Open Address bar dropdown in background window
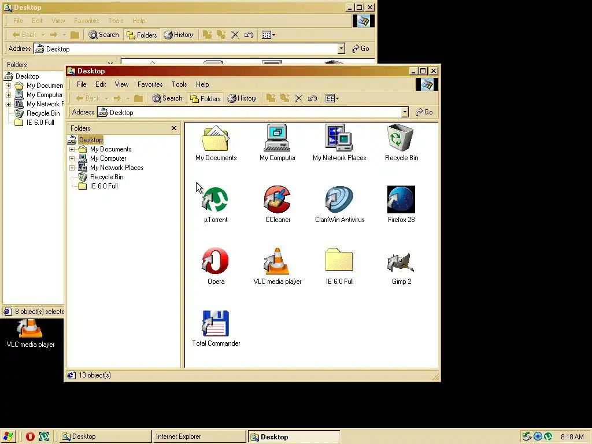This screenshot has width=592, height=444. coord(341,49)
